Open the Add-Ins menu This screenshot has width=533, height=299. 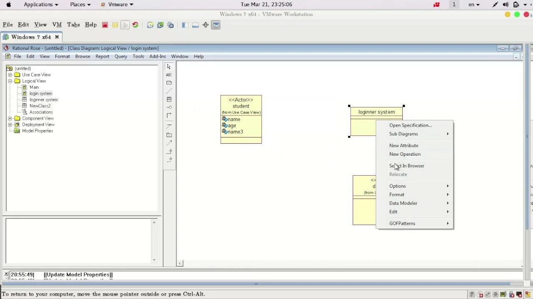[157, 56]
